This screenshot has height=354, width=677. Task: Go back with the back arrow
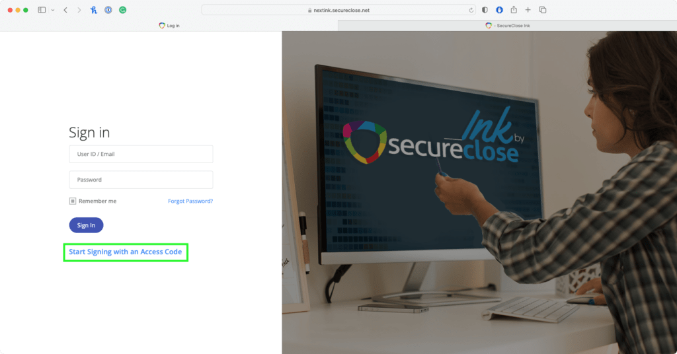65,10
